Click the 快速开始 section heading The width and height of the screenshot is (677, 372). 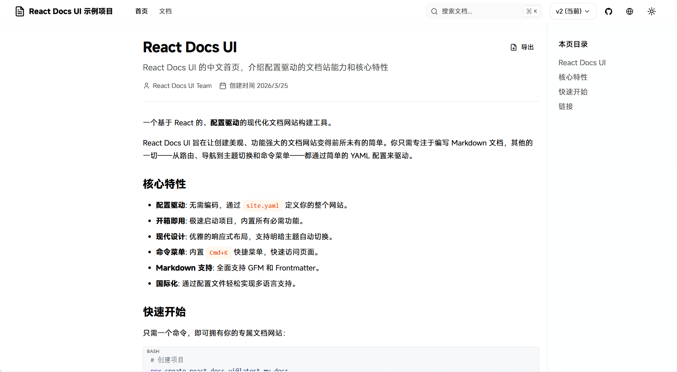(164, 312)
